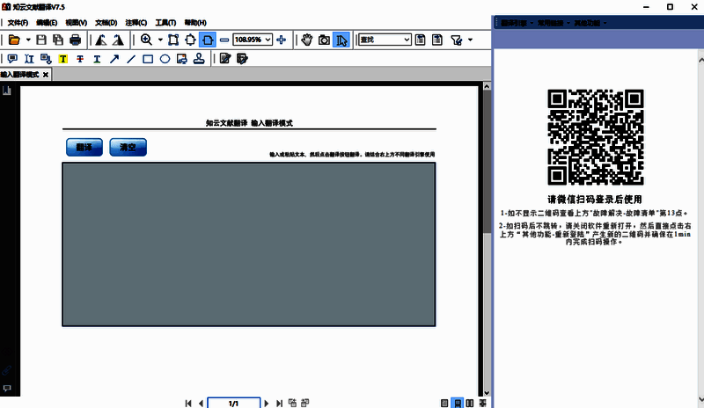Expand the search options dropdown arrow
The image size is (704, 408).
click(x=471, y=40)
